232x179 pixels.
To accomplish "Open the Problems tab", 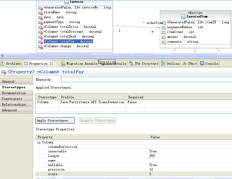I will (11, 63).
